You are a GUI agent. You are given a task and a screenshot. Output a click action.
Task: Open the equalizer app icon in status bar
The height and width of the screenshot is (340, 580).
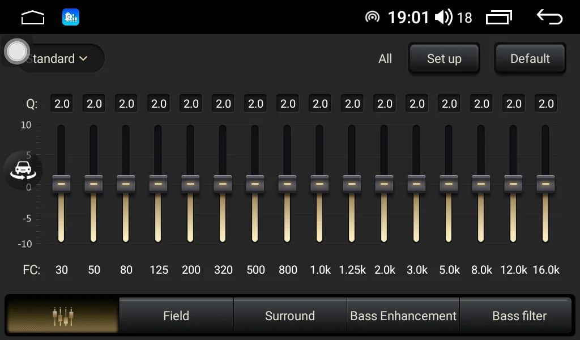pyautogui.click(x=71, y=18)
